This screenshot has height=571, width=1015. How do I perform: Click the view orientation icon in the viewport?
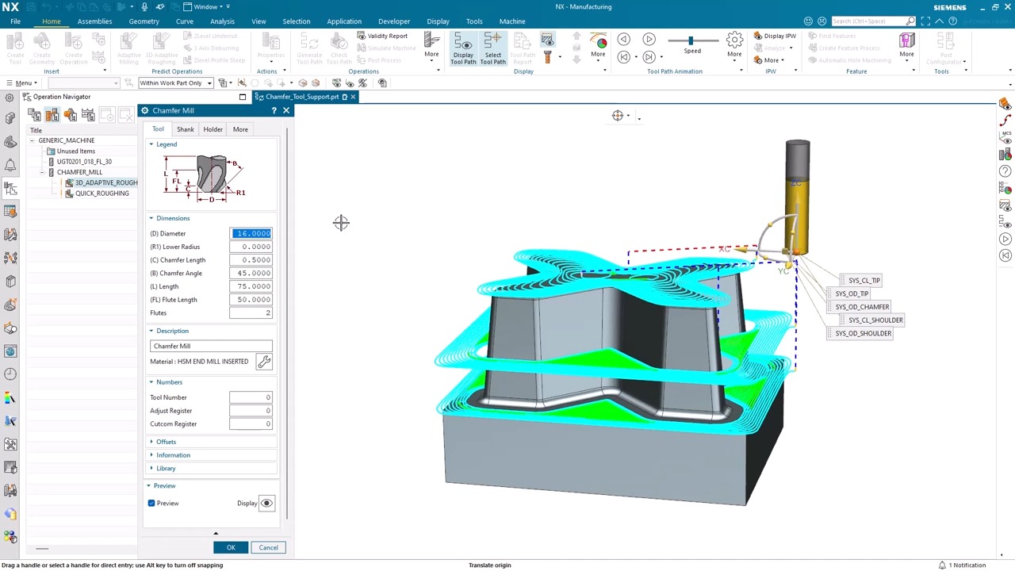tap(618, 116)
